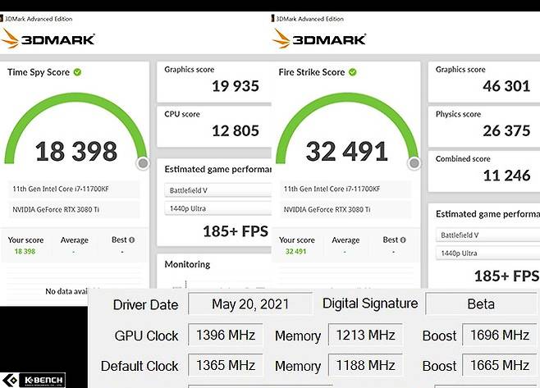Click the K-Bench logo in the corner
The width and height of the screenshot is (540, 388).
(33, 379)
